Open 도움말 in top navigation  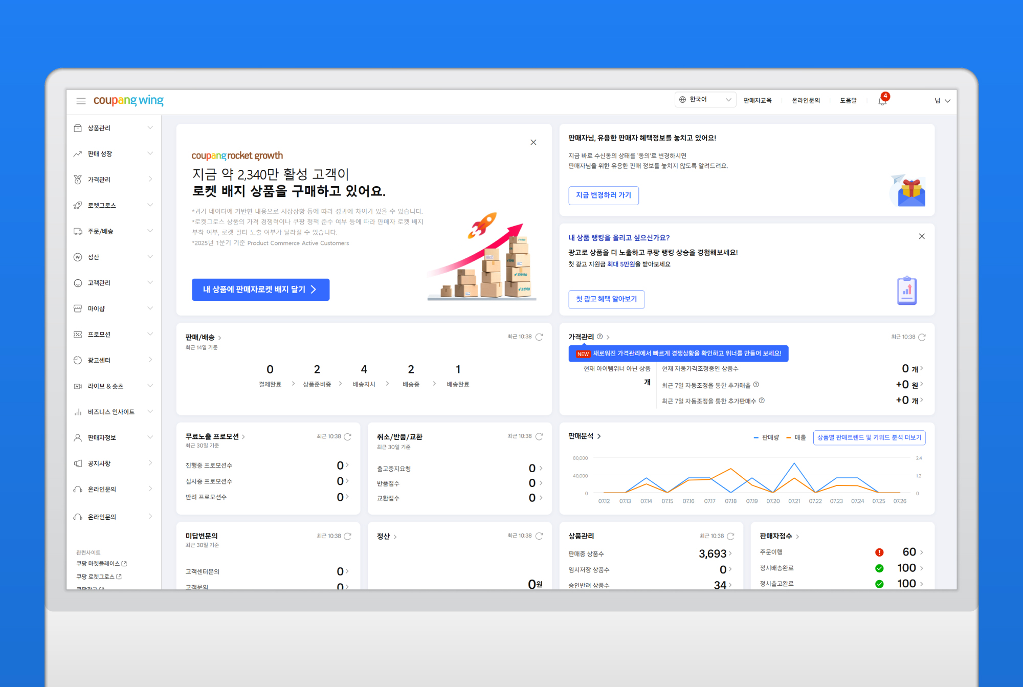click(x=848, y=100)
